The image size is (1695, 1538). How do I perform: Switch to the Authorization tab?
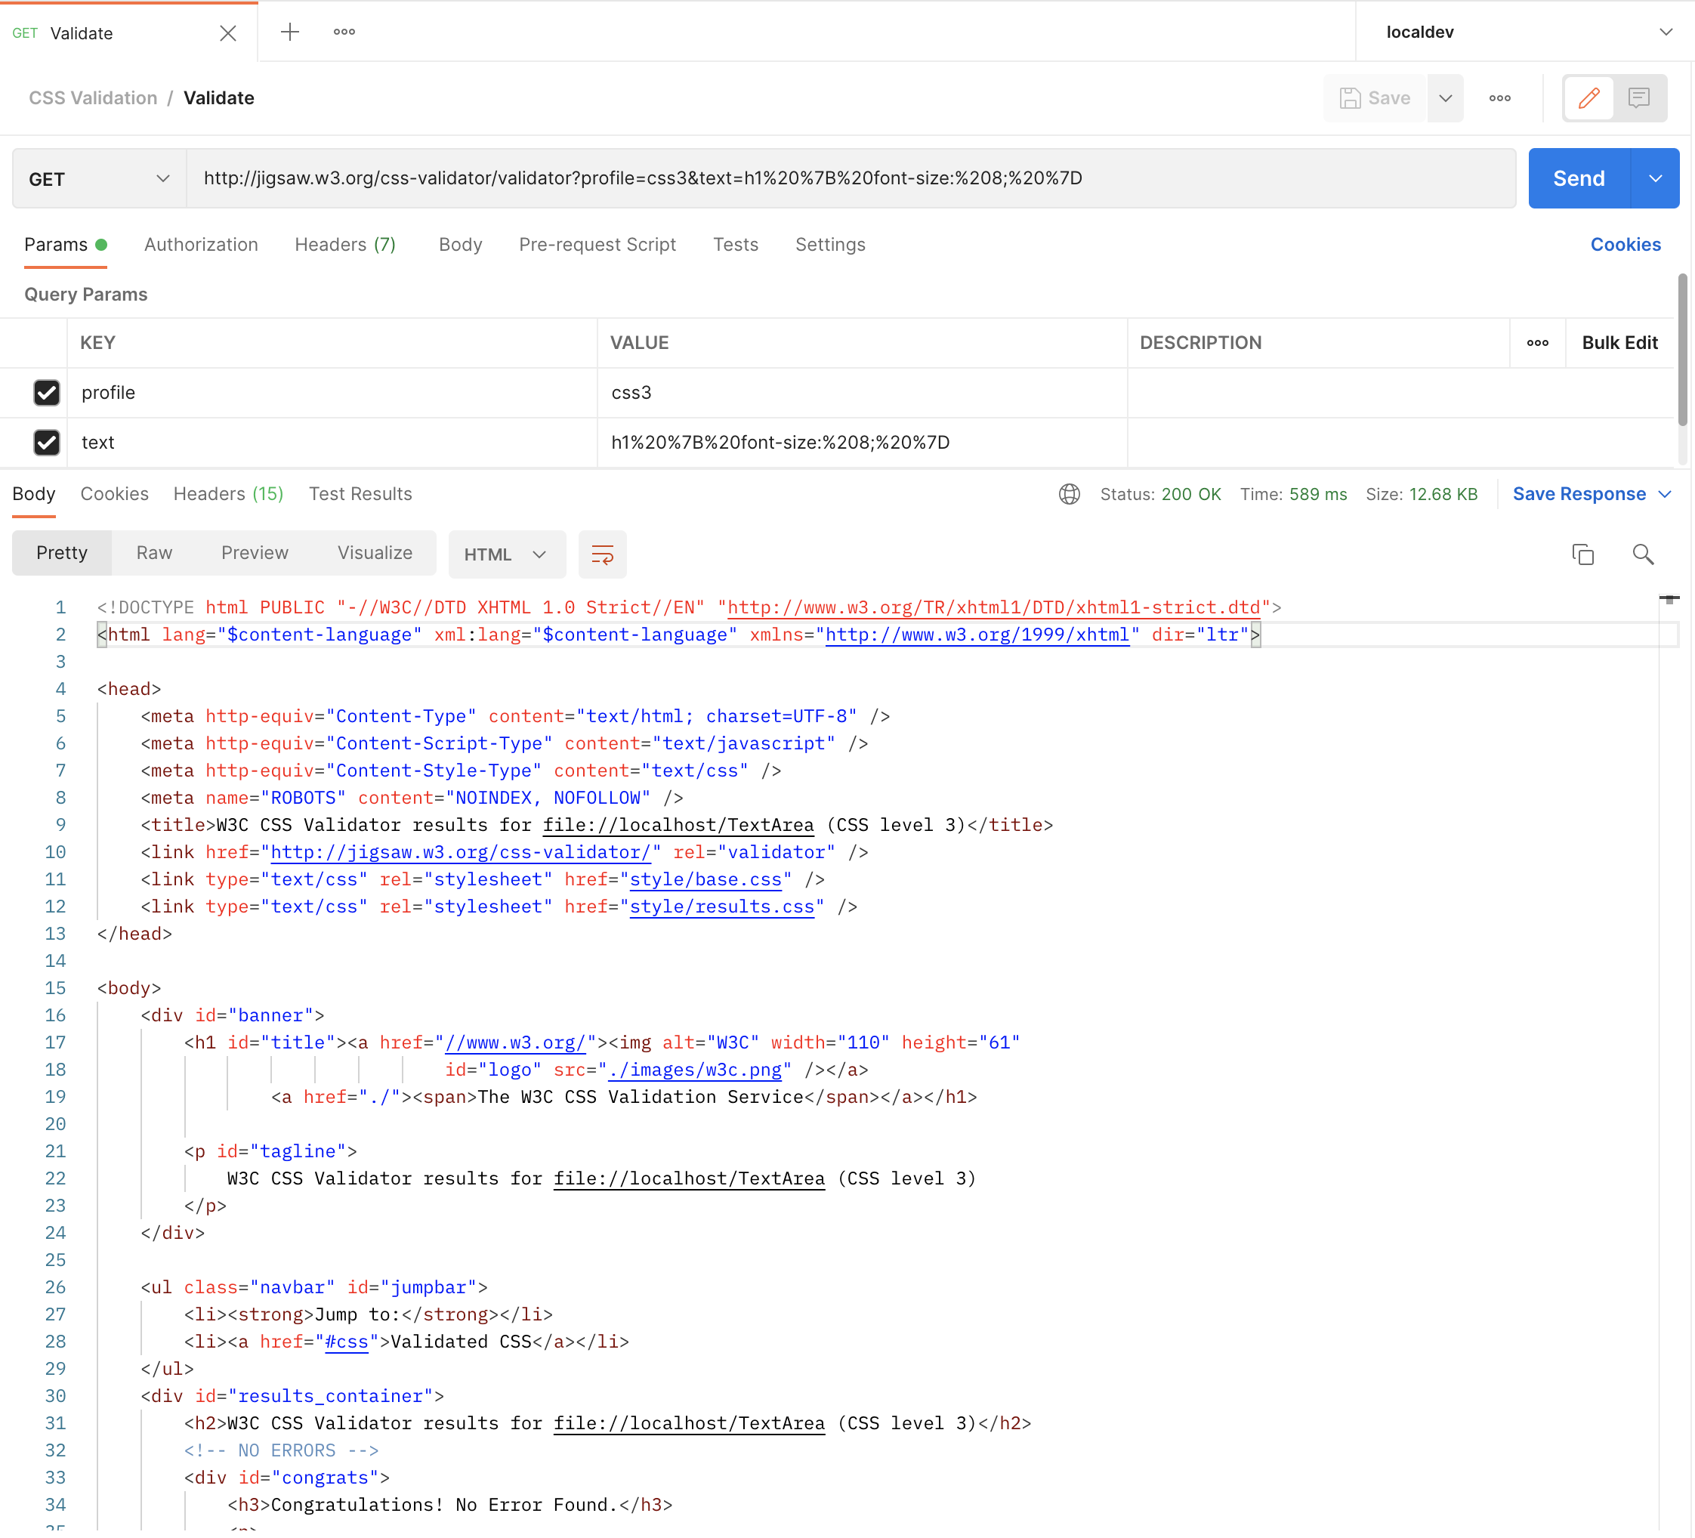[201, 245]
